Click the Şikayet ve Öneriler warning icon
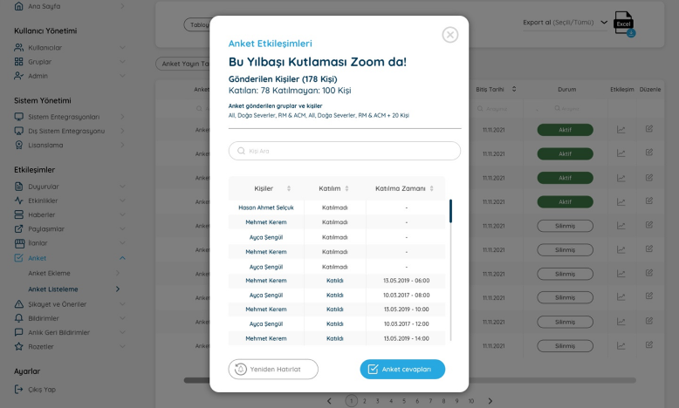 pos(18,304)
